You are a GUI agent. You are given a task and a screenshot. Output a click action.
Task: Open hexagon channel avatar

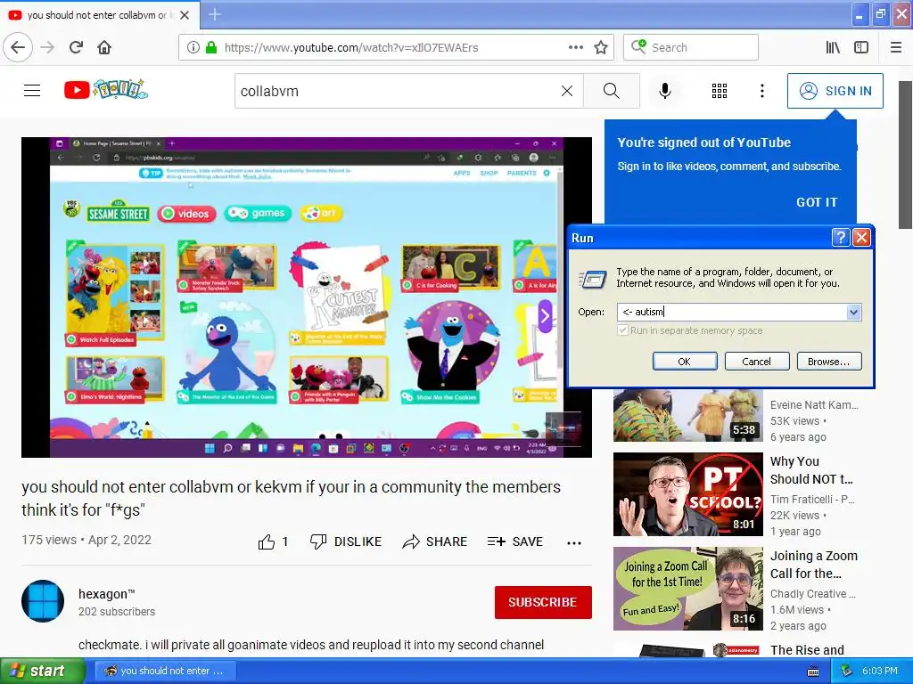coord(43,601)
